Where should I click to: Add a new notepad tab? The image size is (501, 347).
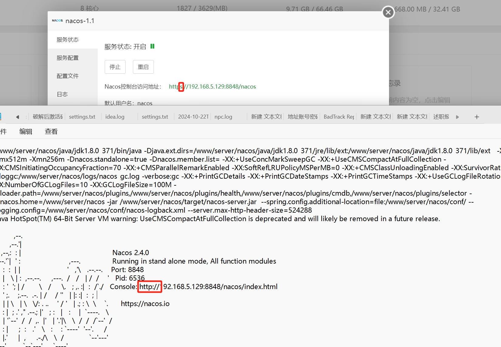(477, 117)
